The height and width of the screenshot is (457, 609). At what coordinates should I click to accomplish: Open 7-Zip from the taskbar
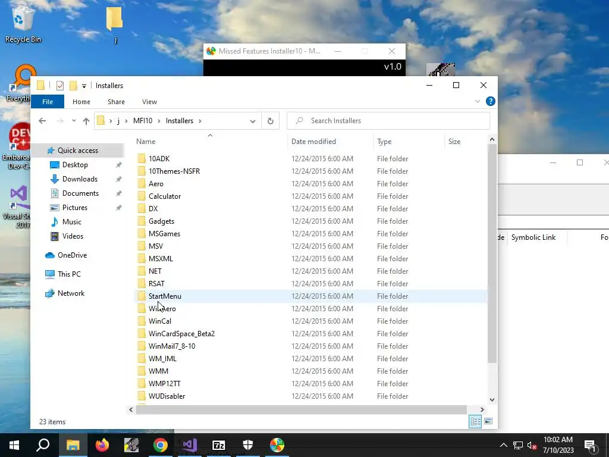tap(219, 445)
